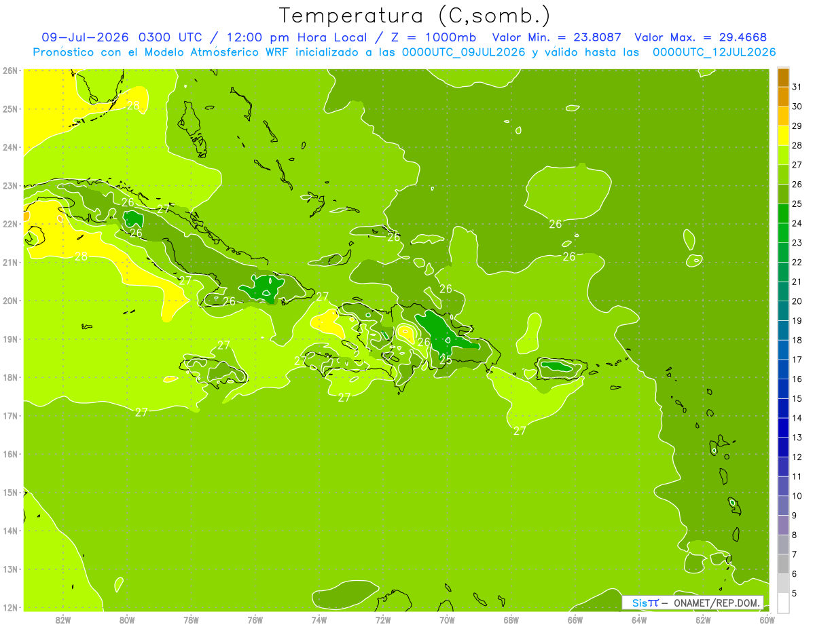Pick the teal color bar segment between 19 and 20
The width and height of the screenshot is (815, 629).
point(783,311)
